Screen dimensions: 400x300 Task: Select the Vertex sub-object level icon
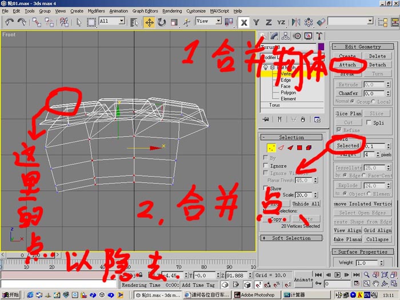click(x=271, y=147)
